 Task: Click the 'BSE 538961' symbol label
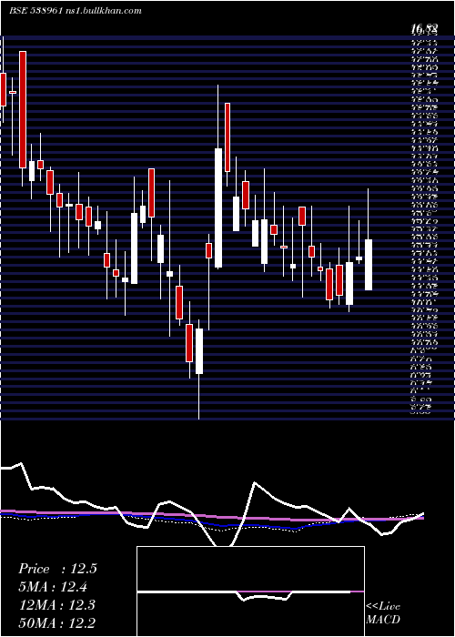point(35,11)
